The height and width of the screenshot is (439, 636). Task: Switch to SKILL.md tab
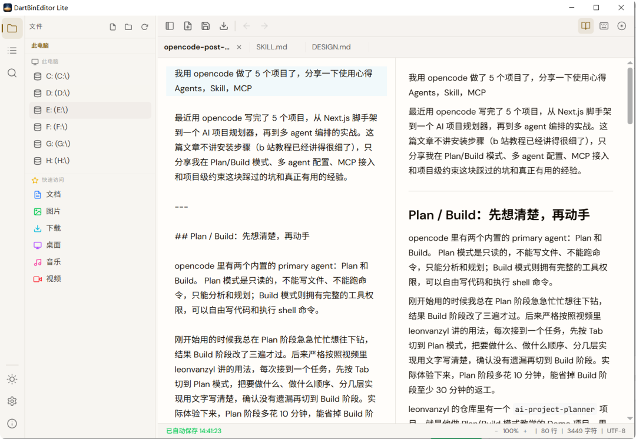click(271, 47)
